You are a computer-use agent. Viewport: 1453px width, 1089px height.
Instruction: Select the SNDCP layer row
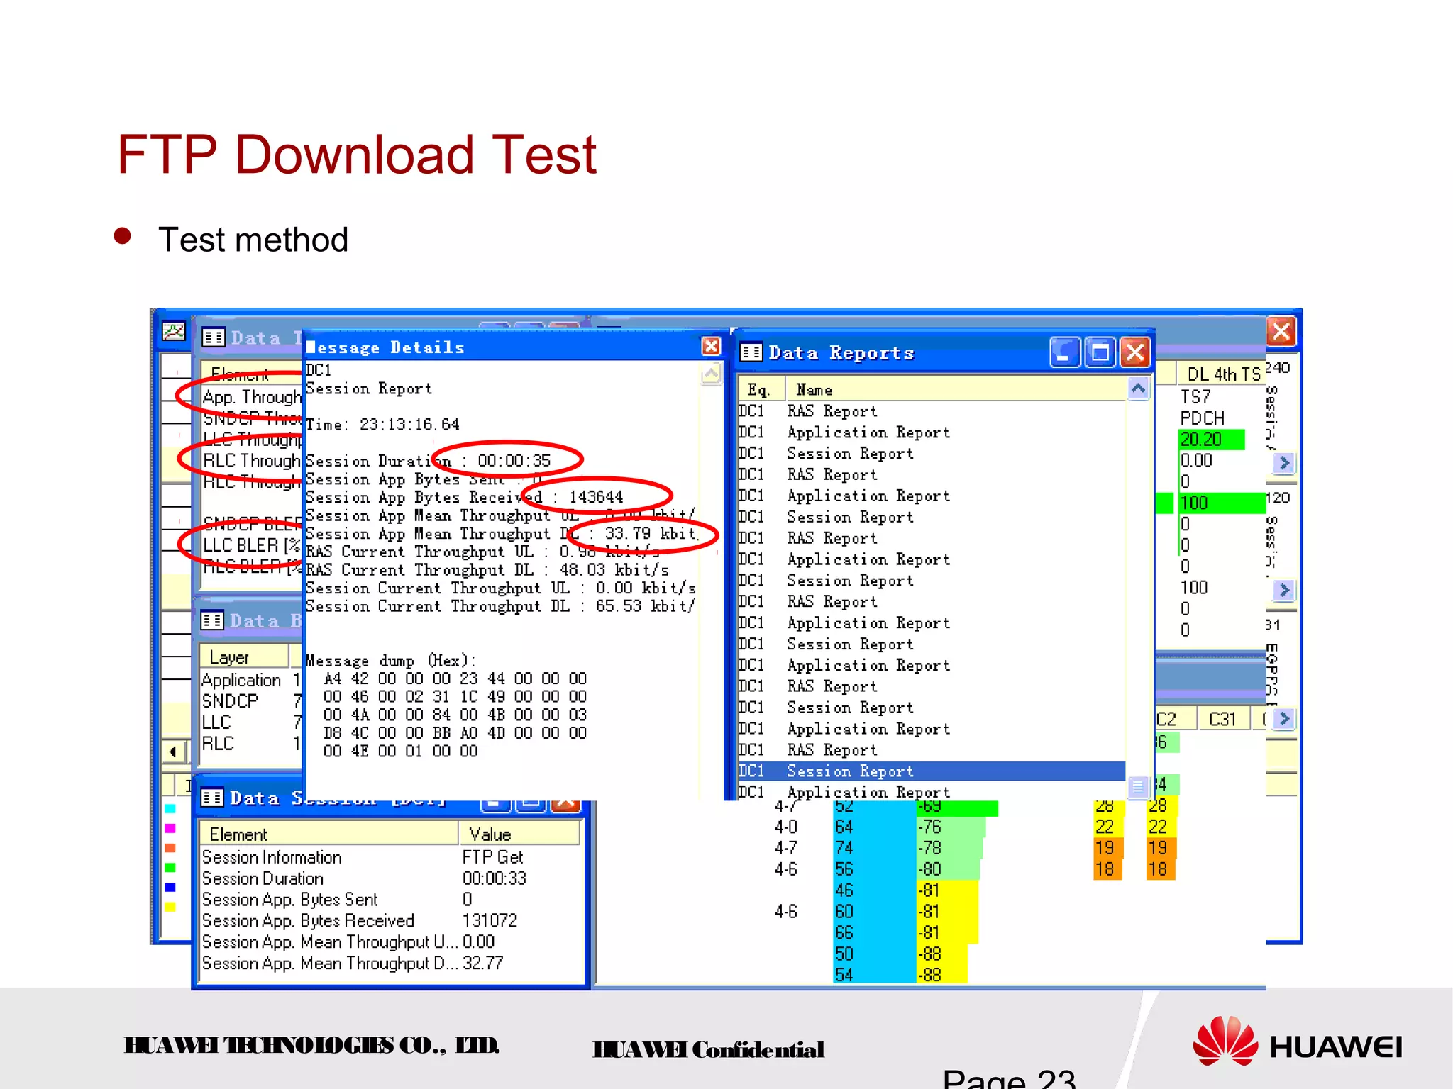(x=252, y=701)
